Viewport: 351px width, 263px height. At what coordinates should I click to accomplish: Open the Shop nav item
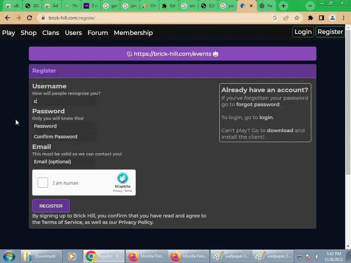[28, 33]
